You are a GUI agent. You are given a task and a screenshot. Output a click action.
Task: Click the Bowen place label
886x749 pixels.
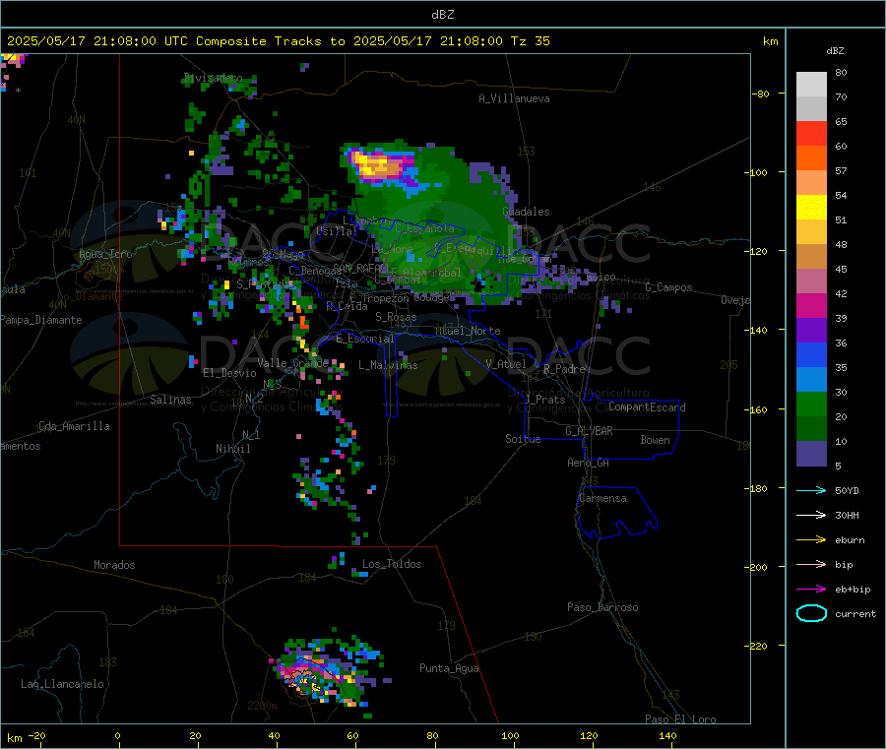655,440
